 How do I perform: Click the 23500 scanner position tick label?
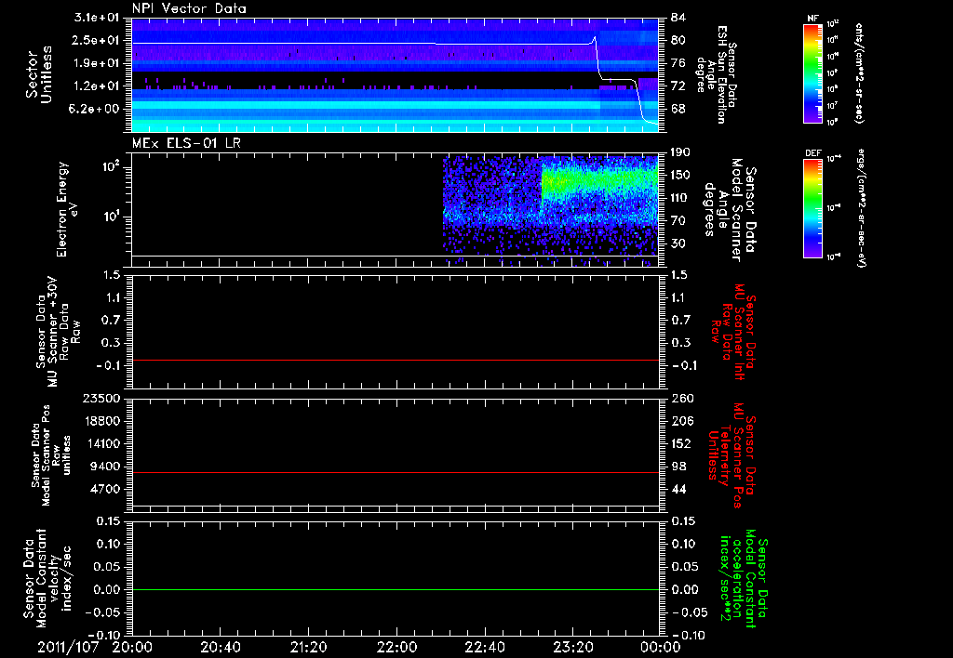[101, 398]
